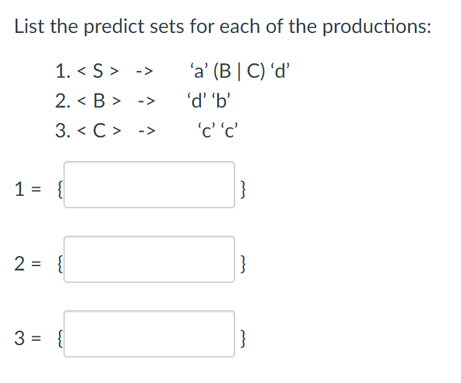This screenshot has height=383, width=461.
Task: Select the predict set 3 input box
Action: (x=149, y=334)
